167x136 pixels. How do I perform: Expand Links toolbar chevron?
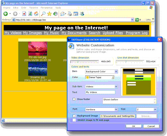pos(153,19)
